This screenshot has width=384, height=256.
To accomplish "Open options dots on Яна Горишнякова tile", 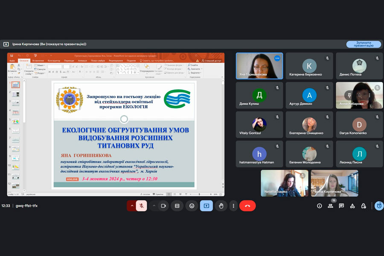I will point(277,58).
